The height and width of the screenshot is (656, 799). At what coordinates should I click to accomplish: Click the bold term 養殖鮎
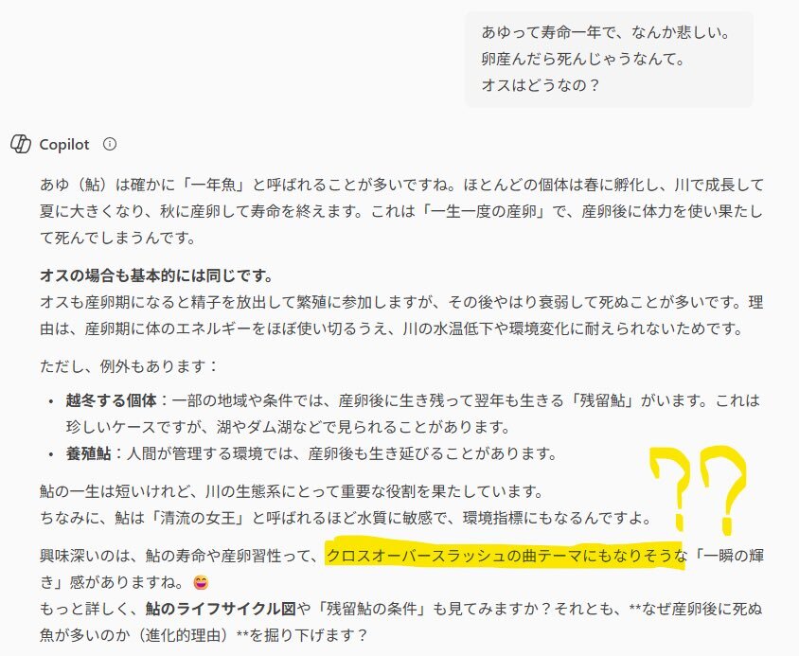88,453
